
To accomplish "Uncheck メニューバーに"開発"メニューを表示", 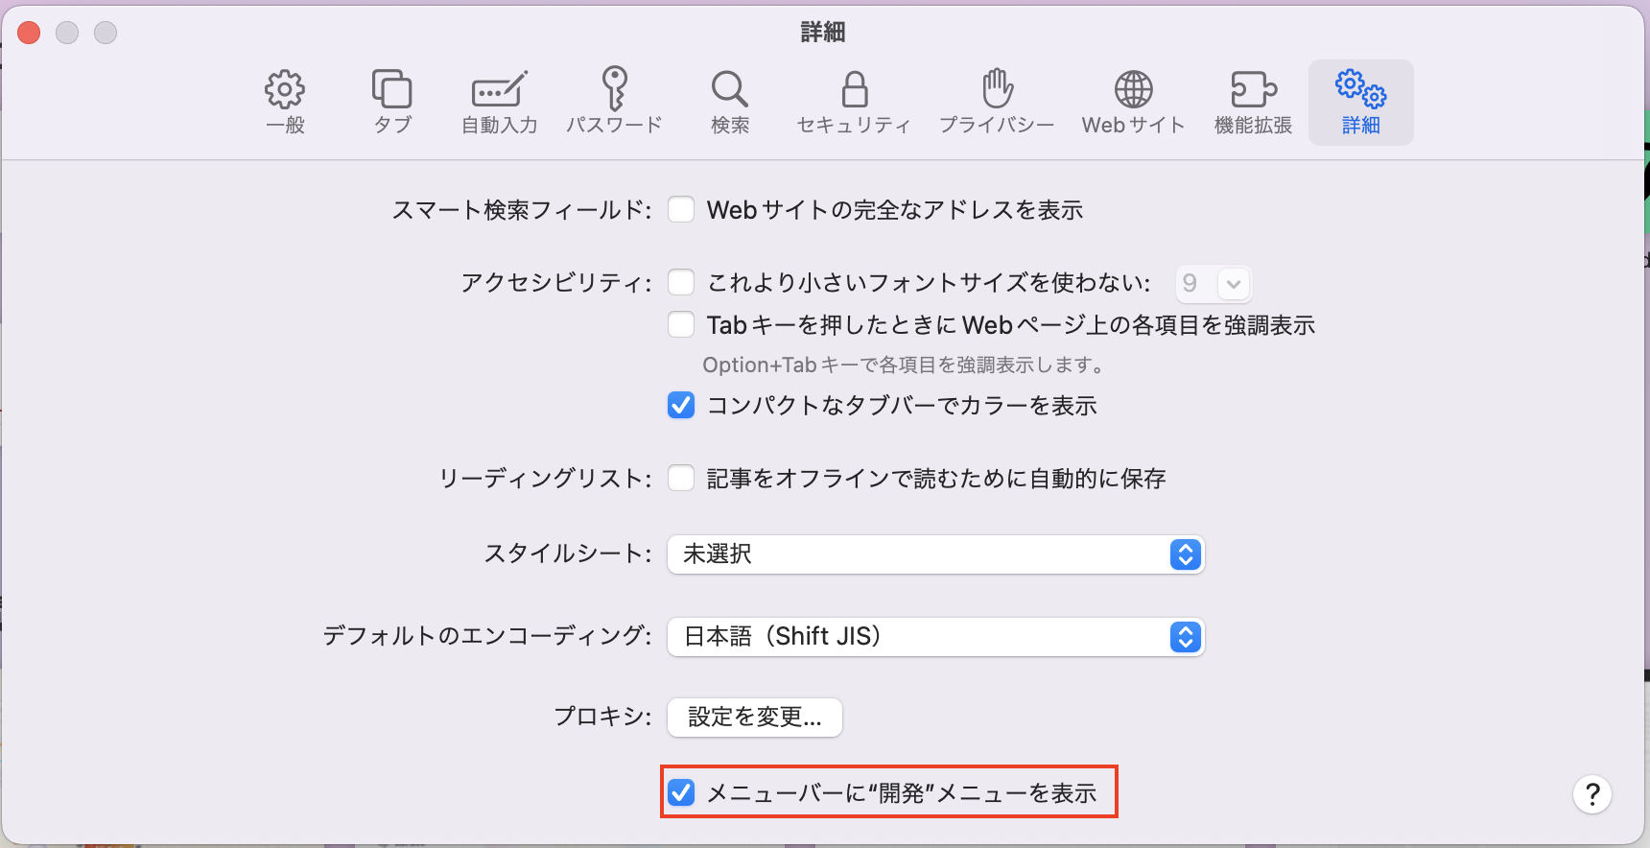I will 681,793.
